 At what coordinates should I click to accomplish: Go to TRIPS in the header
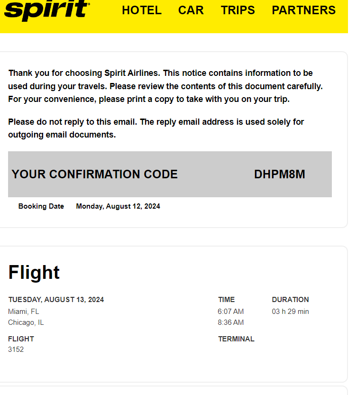click(238, 10)
